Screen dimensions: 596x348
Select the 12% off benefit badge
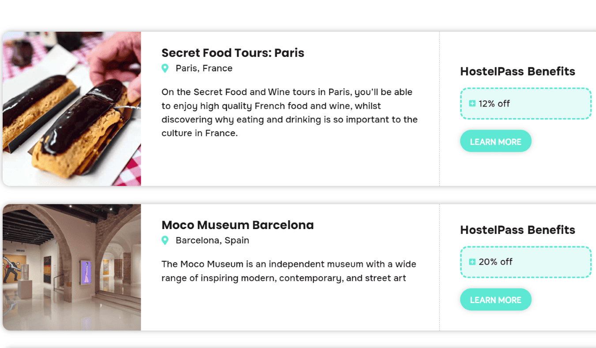pyautogui.click(x=525, y=104)
